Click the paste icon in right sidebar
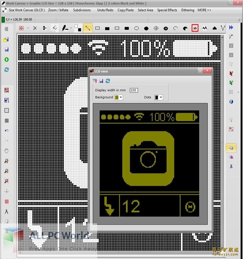 [231, 157]
